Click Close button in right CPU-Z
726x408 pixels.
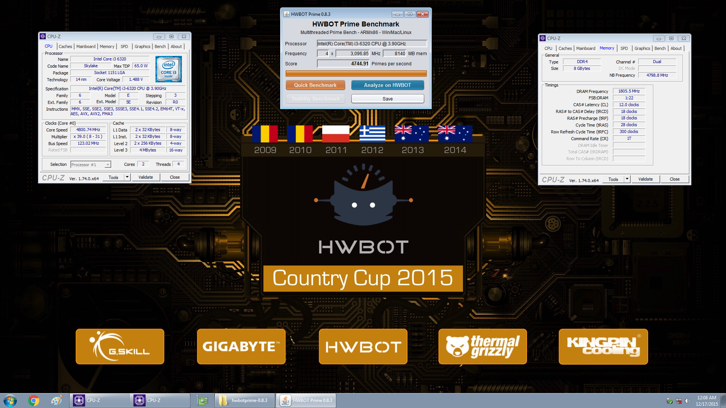click(x=675, y=179)
